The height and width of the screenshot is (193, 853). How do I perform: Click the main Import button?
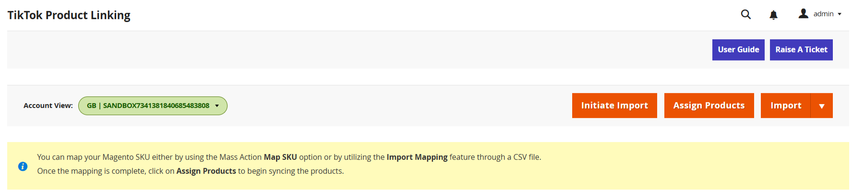[x=785, y=106]
